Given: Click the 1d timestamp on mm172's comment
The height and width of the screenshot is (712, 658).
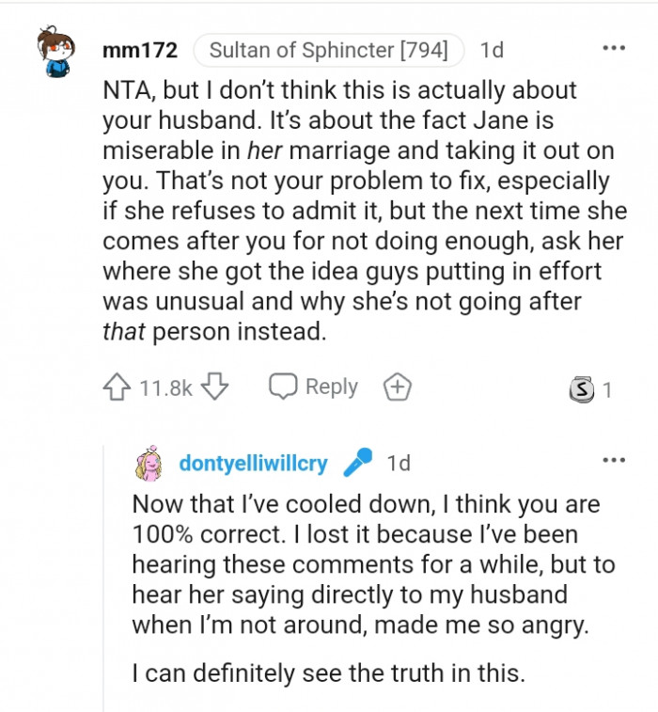Looking at the screenshot, I should coord(492,49).
